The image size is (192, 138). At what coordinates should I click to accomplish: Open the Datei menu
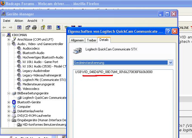(x=7, y=21)
